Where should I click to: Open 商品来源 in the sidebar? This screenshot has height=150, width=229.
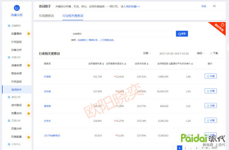pyautogui.click(x=16, y=74)
